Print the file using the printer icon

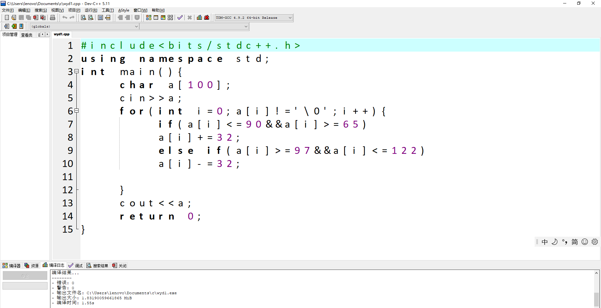[x=53, y=18]
